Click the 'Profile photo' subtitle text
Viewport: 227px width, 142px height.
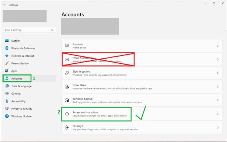[79, 48]
